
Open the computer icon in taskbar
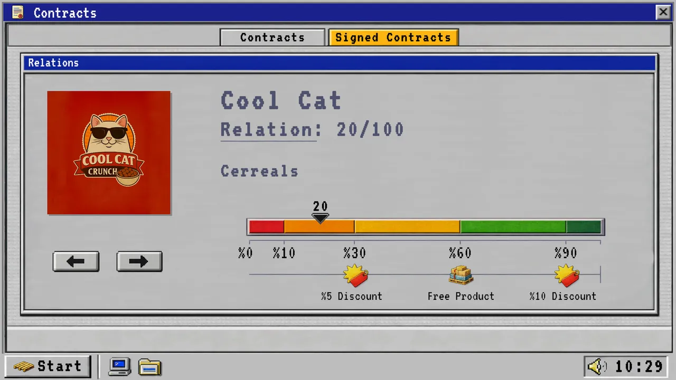[x=120, y=366]
